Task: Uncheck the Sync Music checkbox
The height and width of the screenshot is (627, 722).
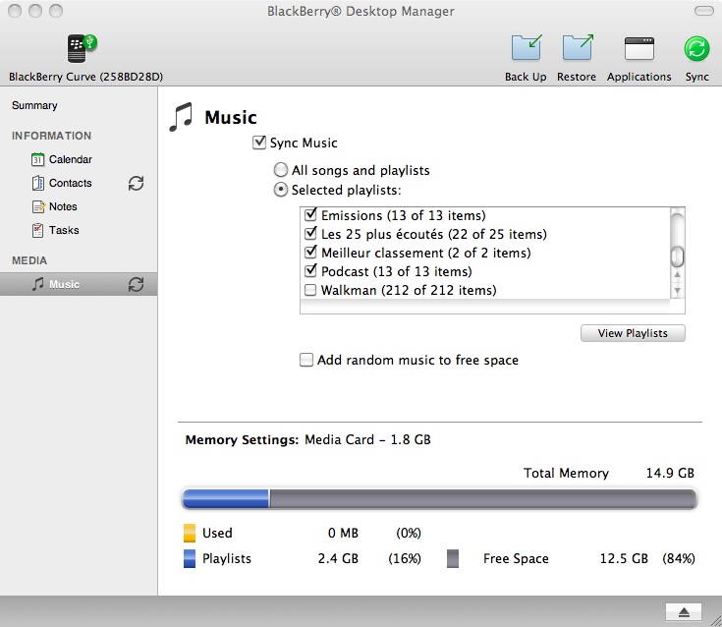Action: pos(259,142)
